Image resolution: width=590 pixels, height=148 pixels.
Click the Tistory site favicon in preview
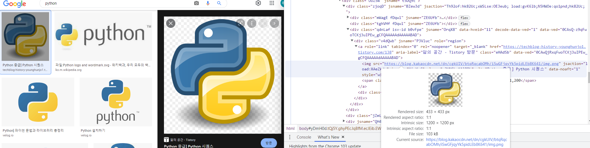[166, 140]
